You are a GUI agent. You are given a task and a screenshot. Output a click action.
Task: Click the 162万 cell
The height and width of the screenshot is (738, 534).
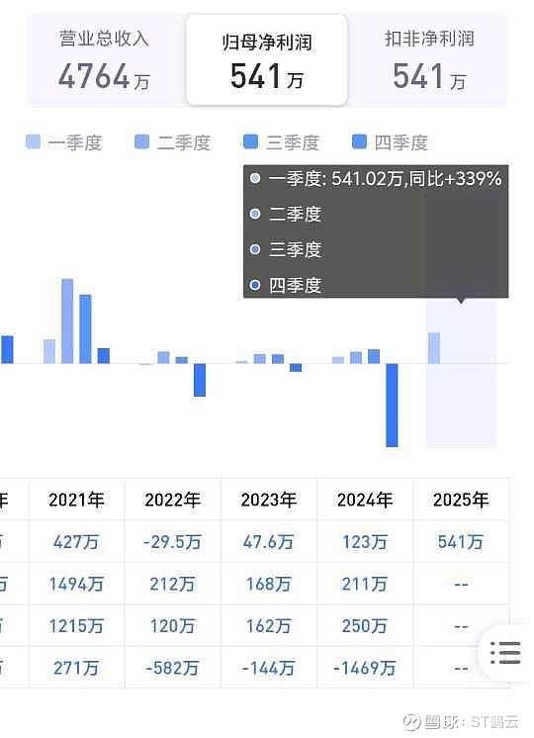pos(268,626)
